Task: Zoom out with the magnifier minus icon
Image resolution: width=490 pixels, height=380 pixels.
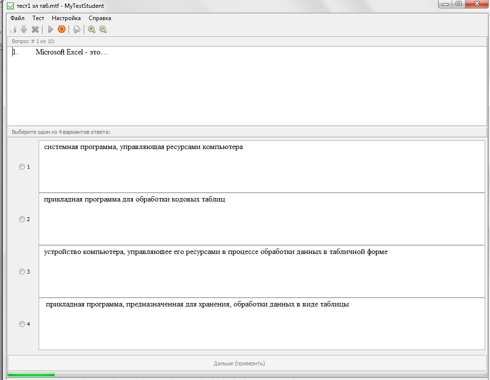Action: coord(103,29)
